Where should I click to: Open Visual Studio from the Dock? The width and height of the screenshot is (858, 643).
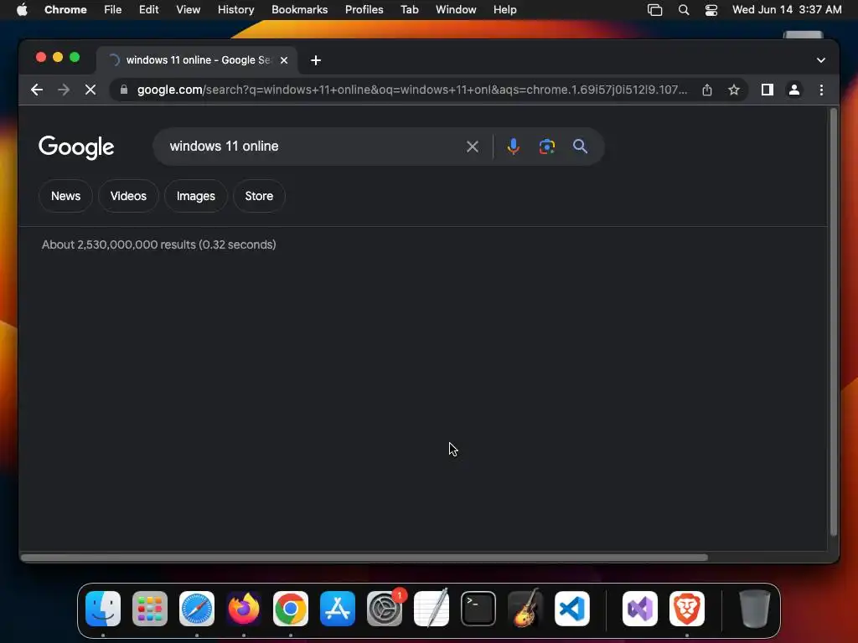pos(640,609)
